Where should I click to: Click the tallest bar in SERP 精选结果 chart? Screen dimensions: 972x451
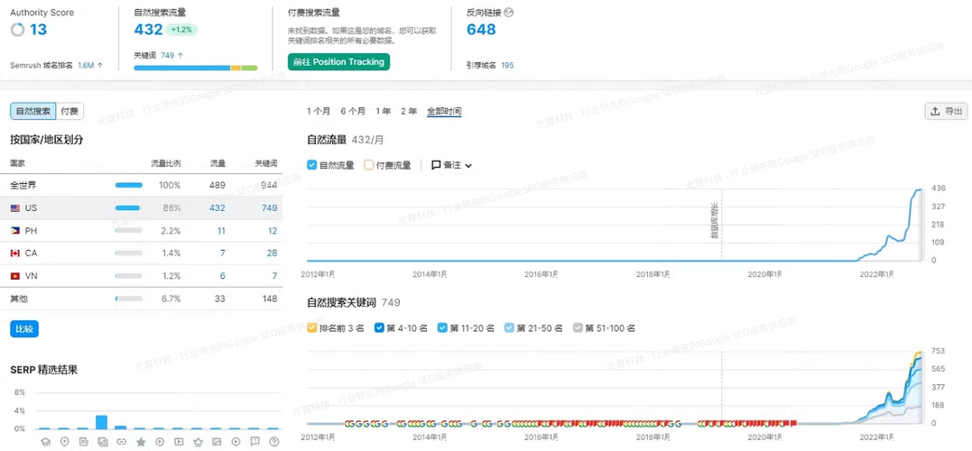(x=102, y=422)
